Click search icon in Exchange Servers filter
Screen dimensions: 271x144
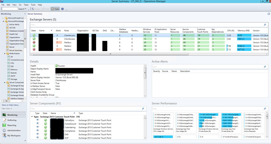(x=265, y=25)
